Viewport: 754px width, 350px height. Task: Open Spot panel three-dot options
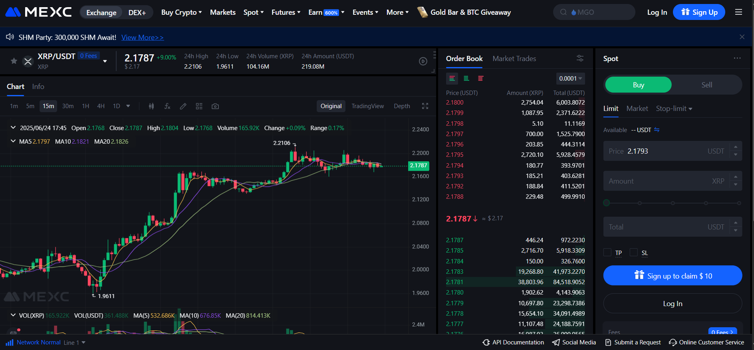click(x=737, y=58)
